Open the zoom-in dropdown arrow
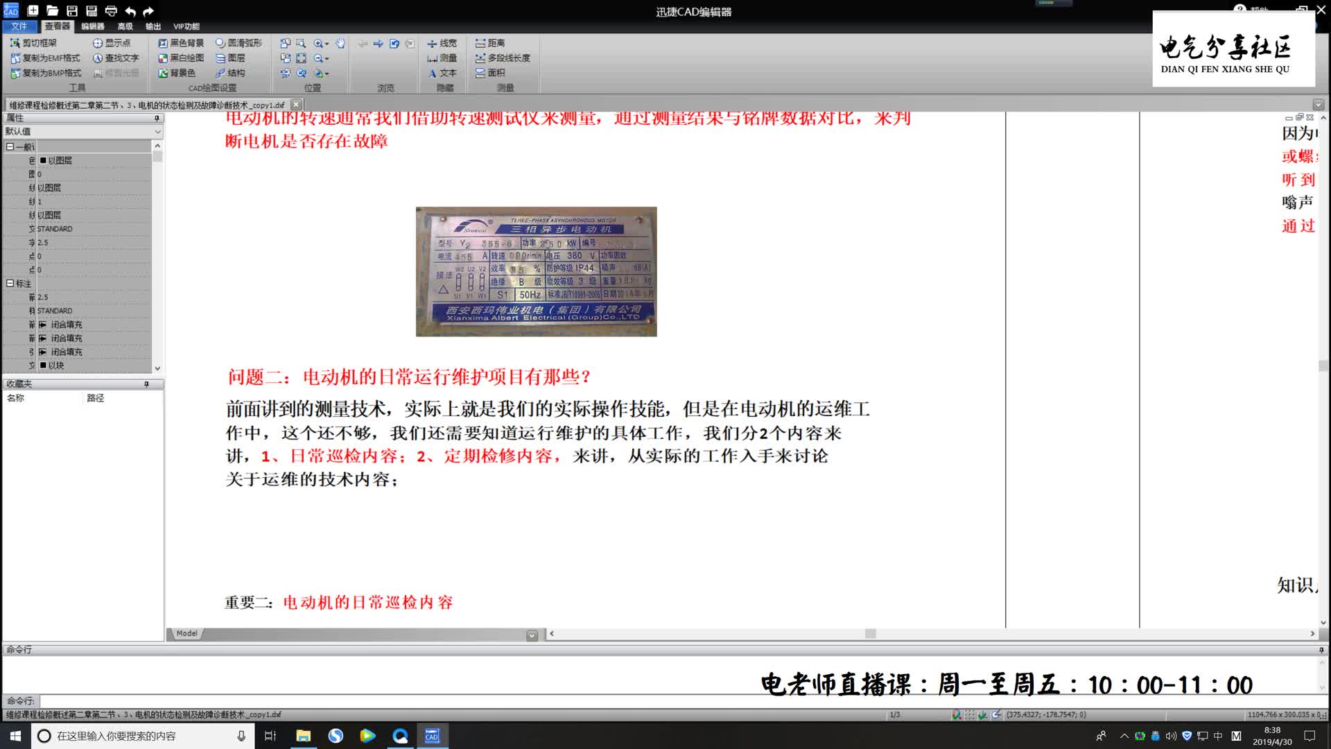The image size is (1331, 749). pyautogui.click(x=327, y=44)
